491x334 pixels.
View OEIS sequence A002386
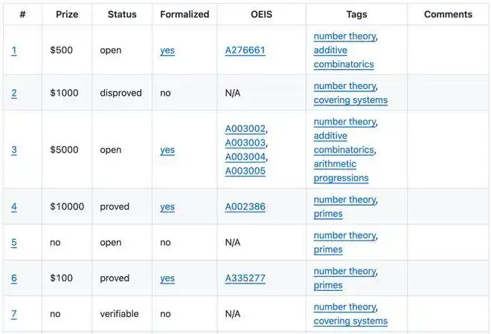click(245, 207)
